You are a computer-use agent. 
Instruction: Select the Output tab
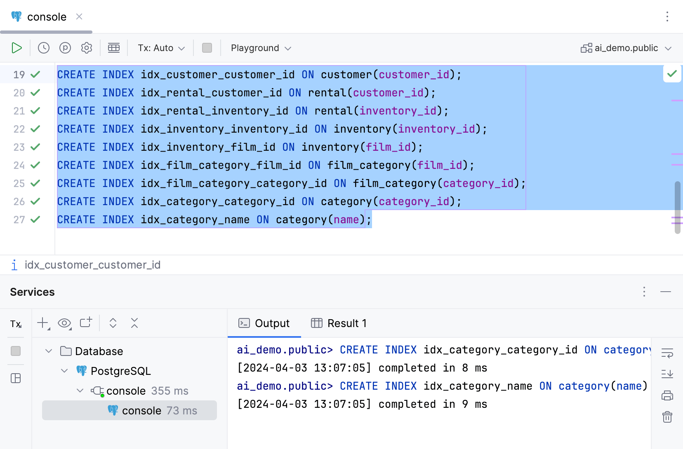point(264,323)
